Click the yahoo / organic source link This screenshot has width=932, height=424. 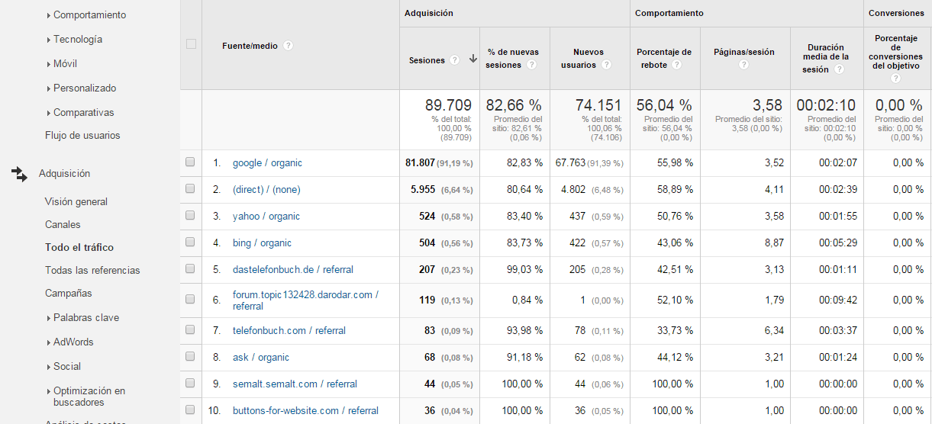click(x=266, y=217)
